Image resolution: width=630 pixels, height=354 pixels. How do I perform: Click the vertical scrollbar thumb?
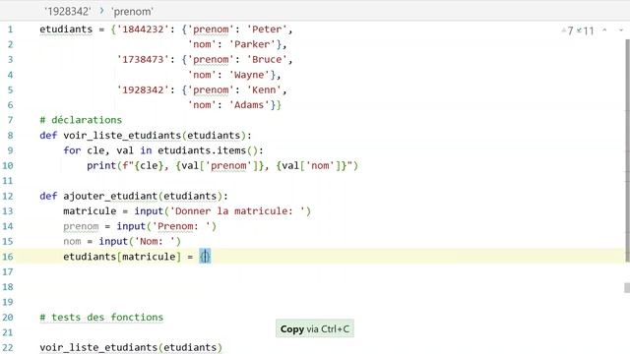point(627,150)
